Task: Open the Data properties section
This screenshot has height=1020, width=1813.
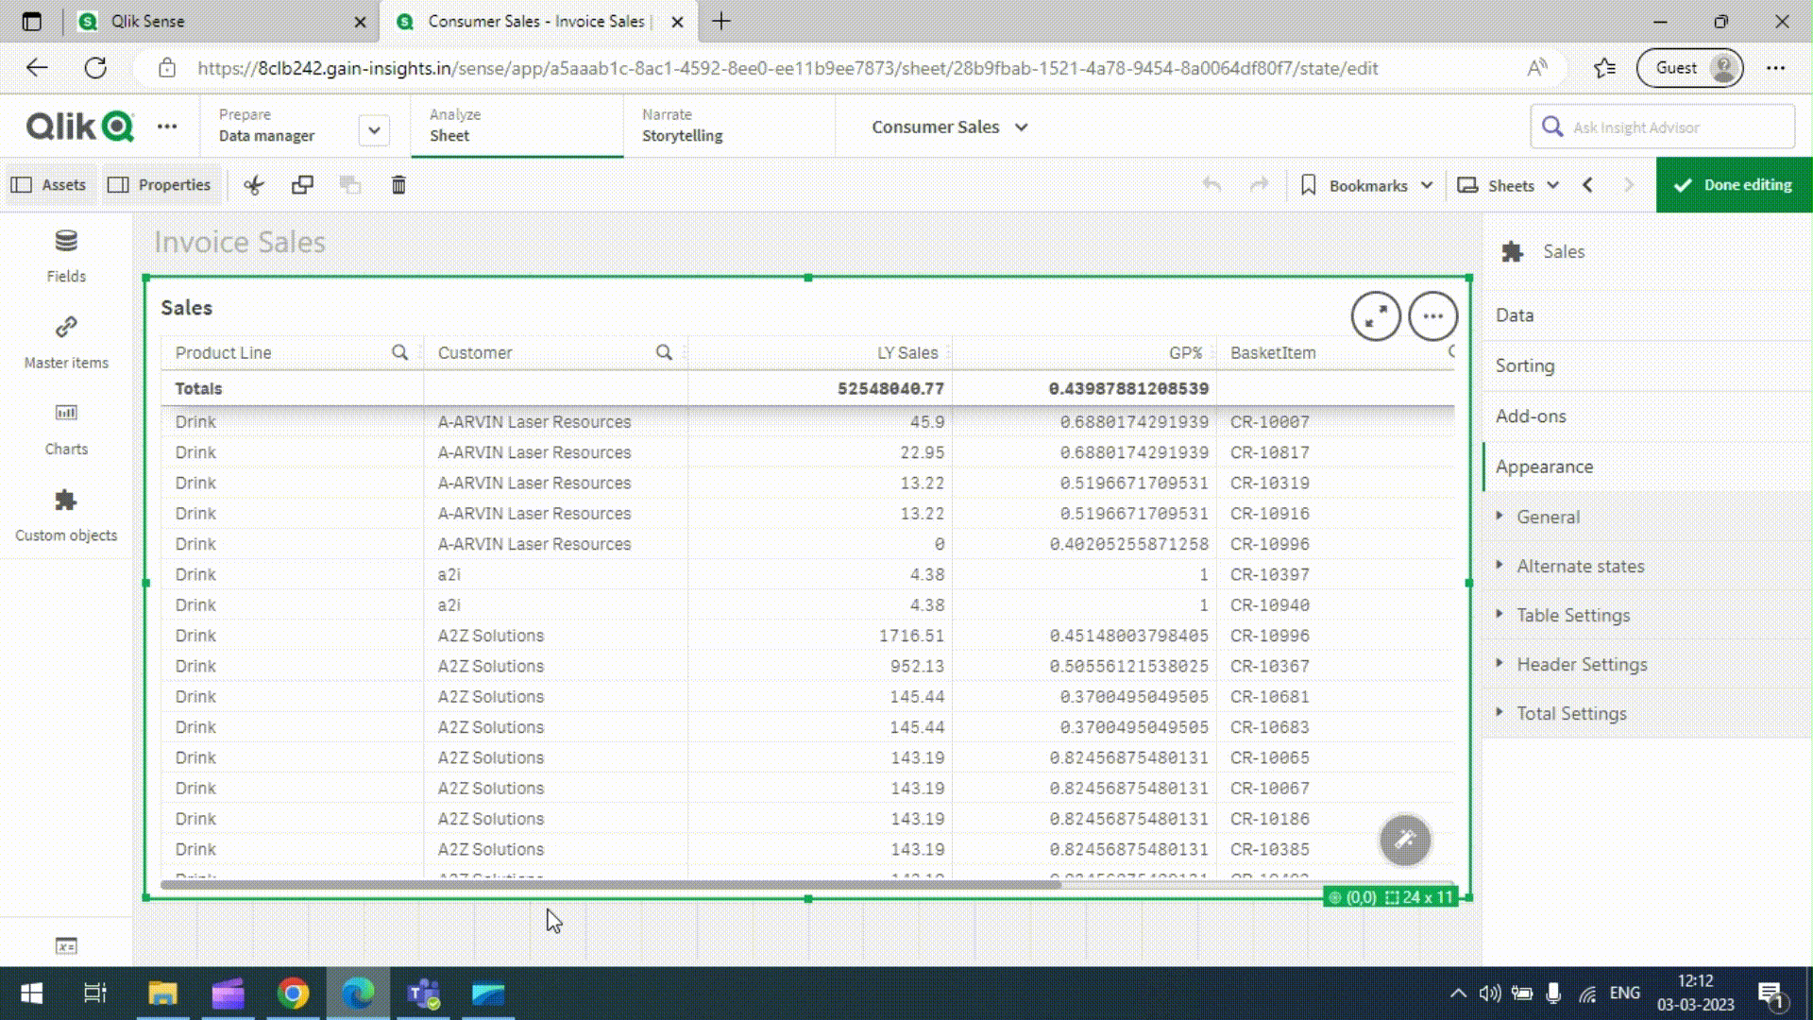Action: 1648,315
